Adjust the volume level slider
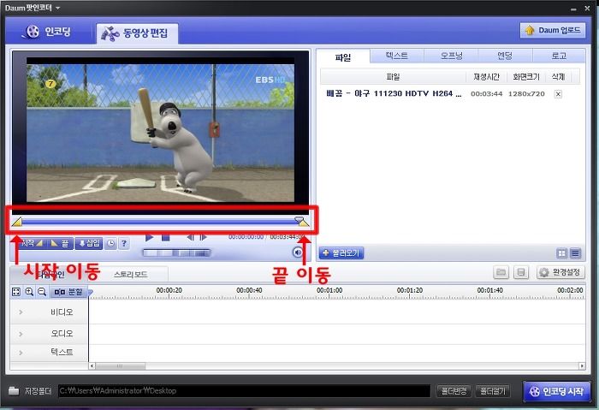Screen dimensions: 599x410 tap(176, 253)
